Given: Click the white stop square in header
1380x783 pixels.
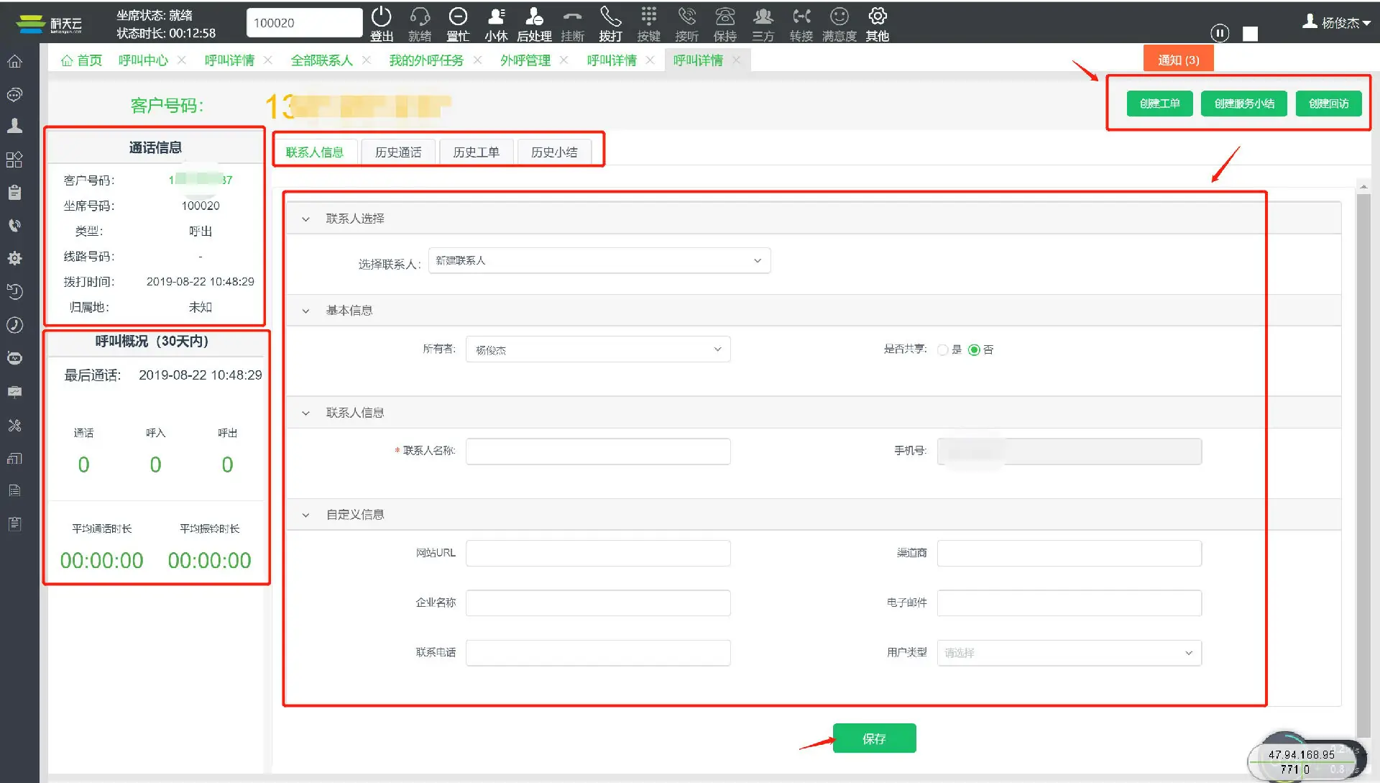Looking at the screenshot, I should pyautogui.click(x=1251, y=34).
